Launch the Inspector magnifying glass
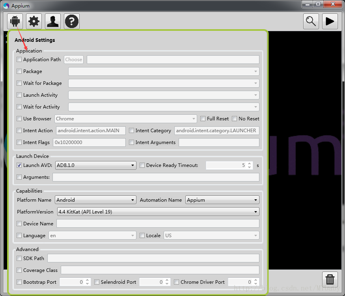Viewport: 345px width, 296px height. [311, 21]
